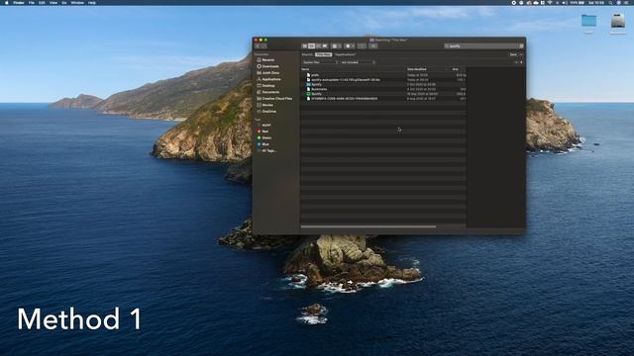Switch Finder to gallery view

(x=325, y=46)
